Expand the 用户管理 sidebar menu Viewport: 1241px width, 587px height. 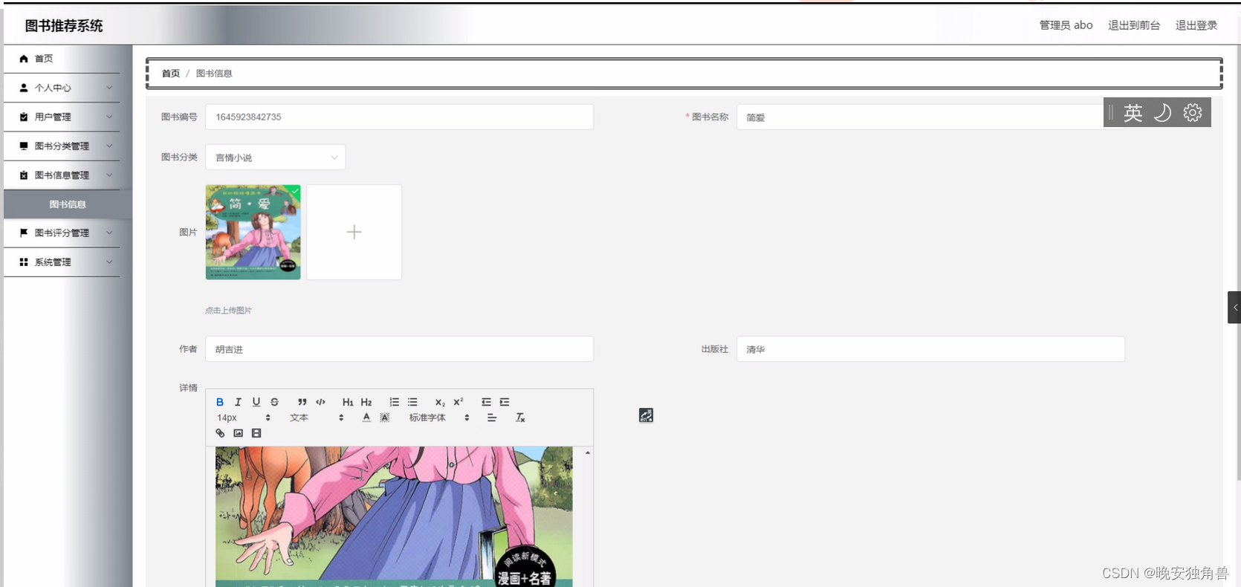pos(62,117)
